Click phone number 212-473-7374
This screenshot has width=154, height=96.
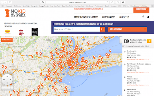[x=132, y=57]
